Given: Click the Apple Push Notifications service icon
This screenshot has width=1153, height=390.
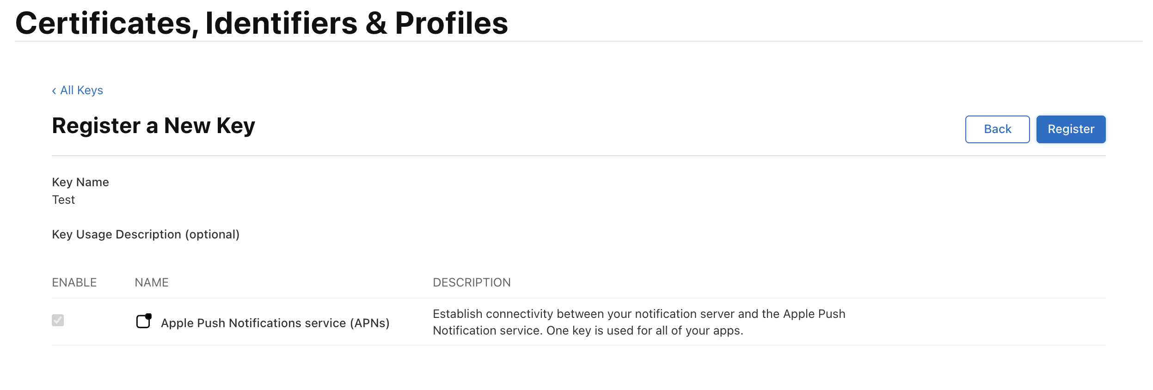Looking at the screenshot, I should [x=144, y=321].
